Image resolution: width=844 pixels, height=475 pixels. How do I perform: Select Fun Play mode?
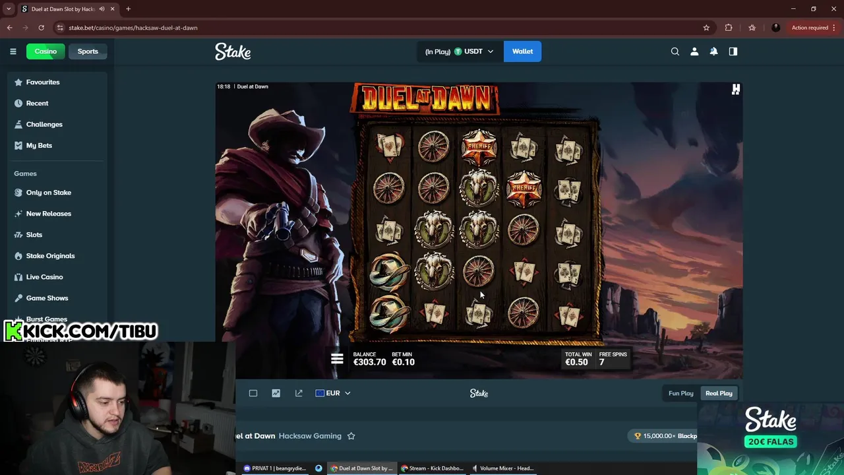pyautogui.click(x=681, y=393)
